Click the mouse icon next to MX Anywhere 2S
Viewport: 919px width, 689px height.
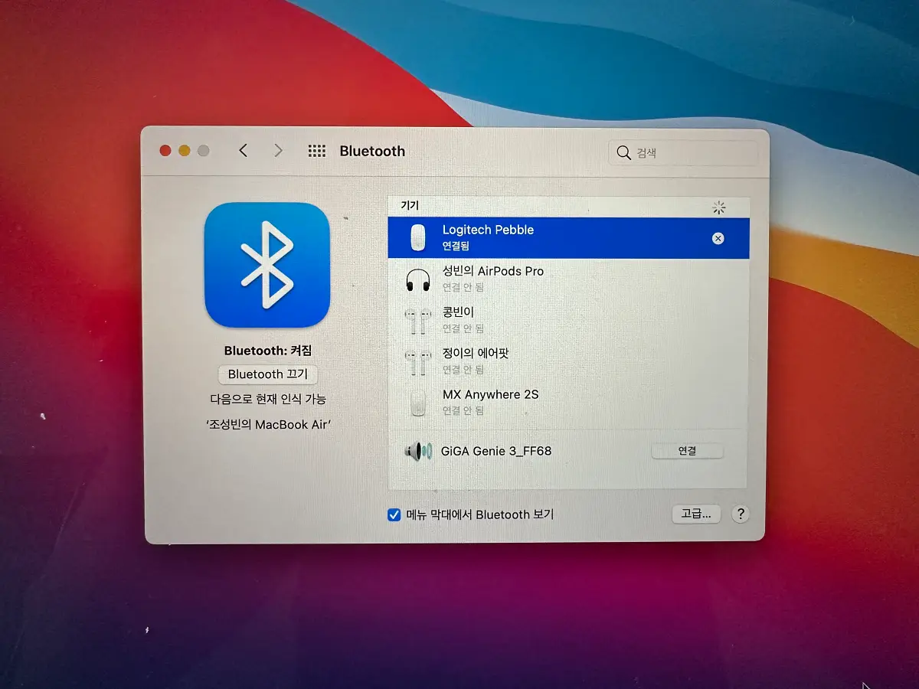tap(418, 403)
